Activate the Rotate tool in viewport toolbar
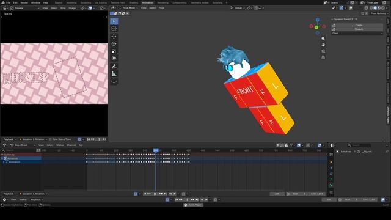The width and height of the screenshot is (391, 220). tap(114, 43)
